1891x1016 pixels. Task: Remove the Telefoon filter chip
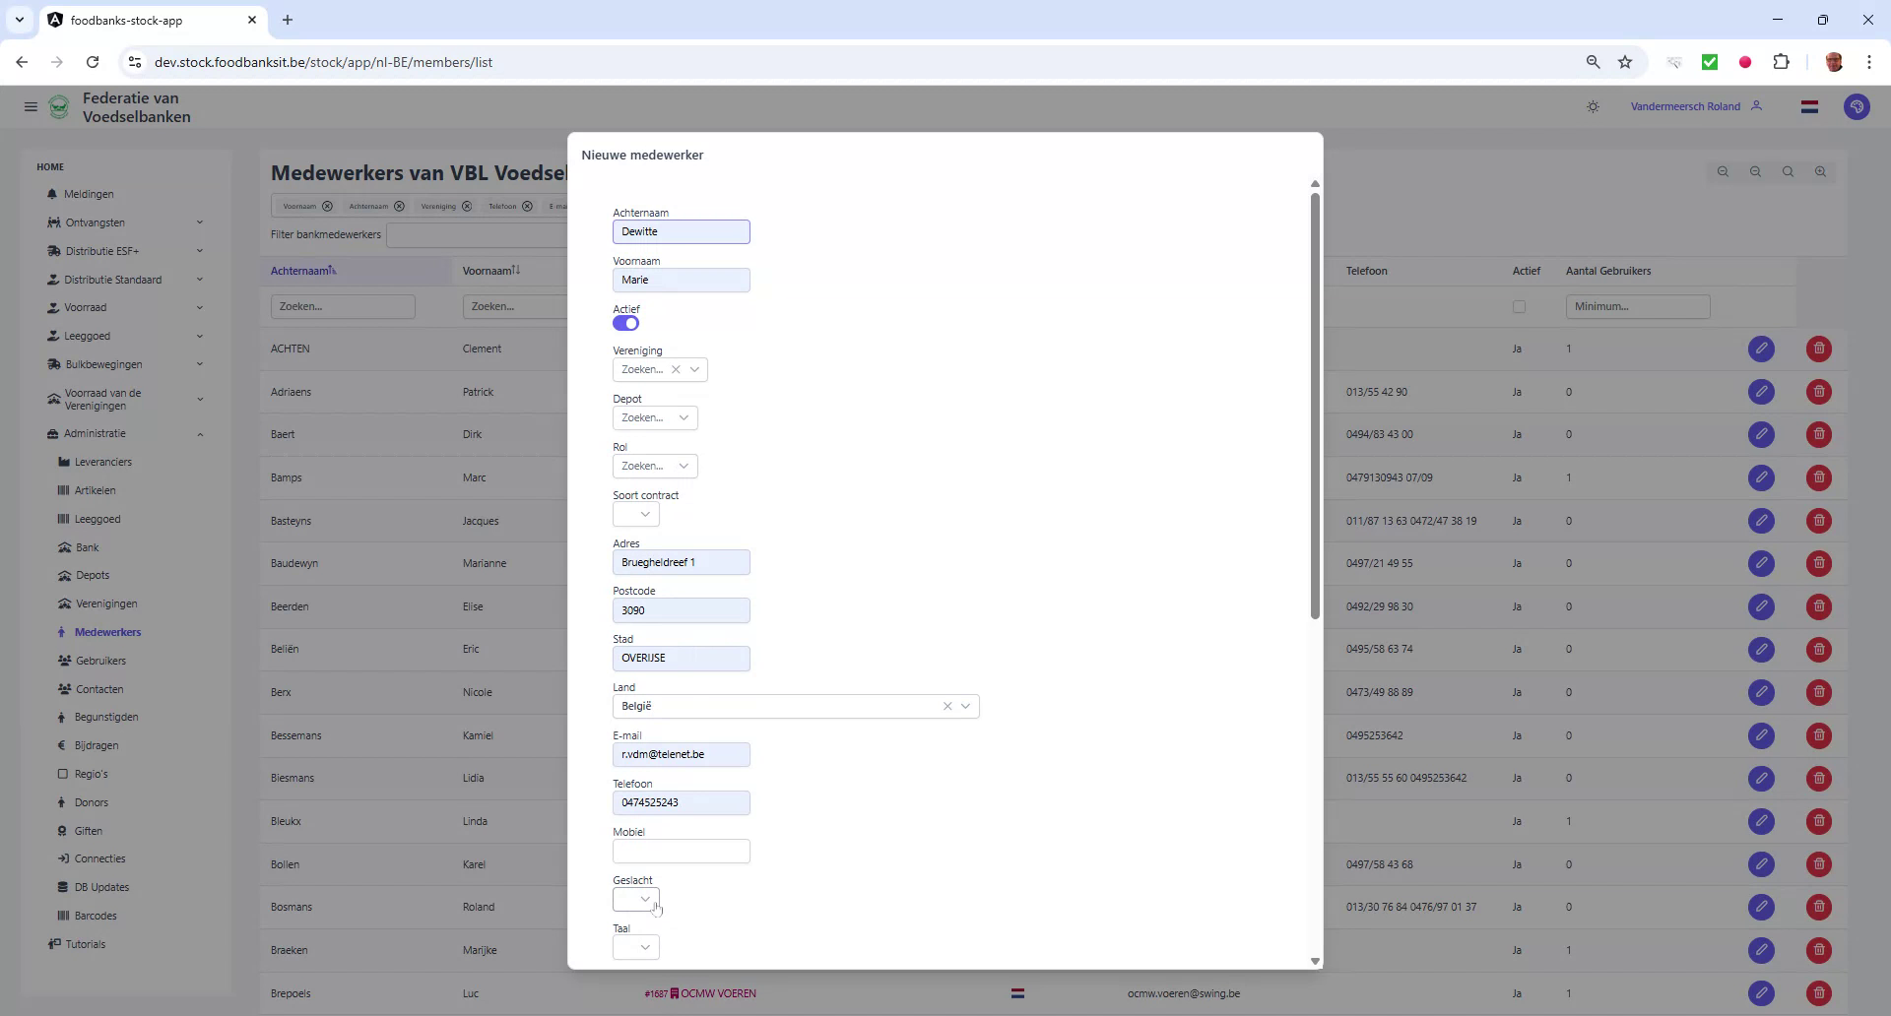[528, 206]
